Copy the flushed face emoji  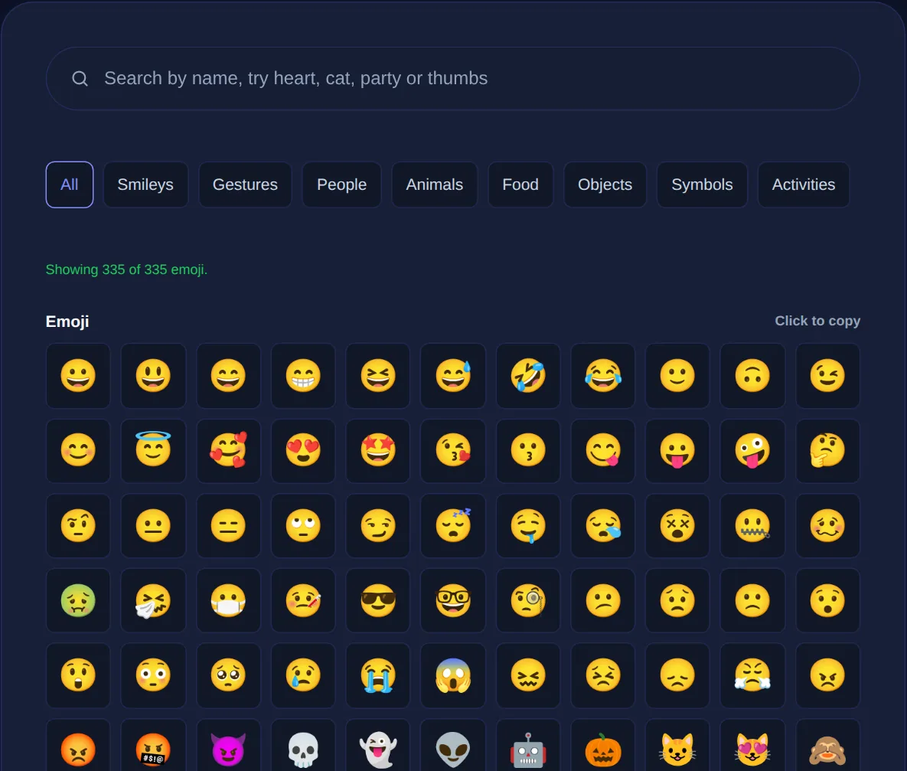pyautogui.click(x=153, y=675)
